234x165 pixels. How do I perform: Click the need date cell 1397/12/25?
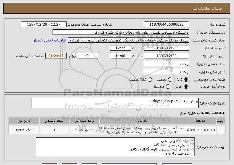[x=24, y=130]
